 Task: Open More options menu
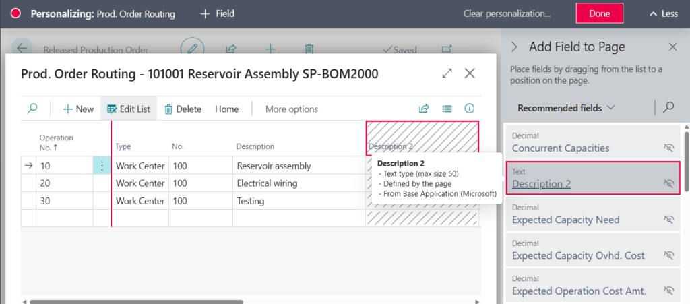click(x=291, y=109)
